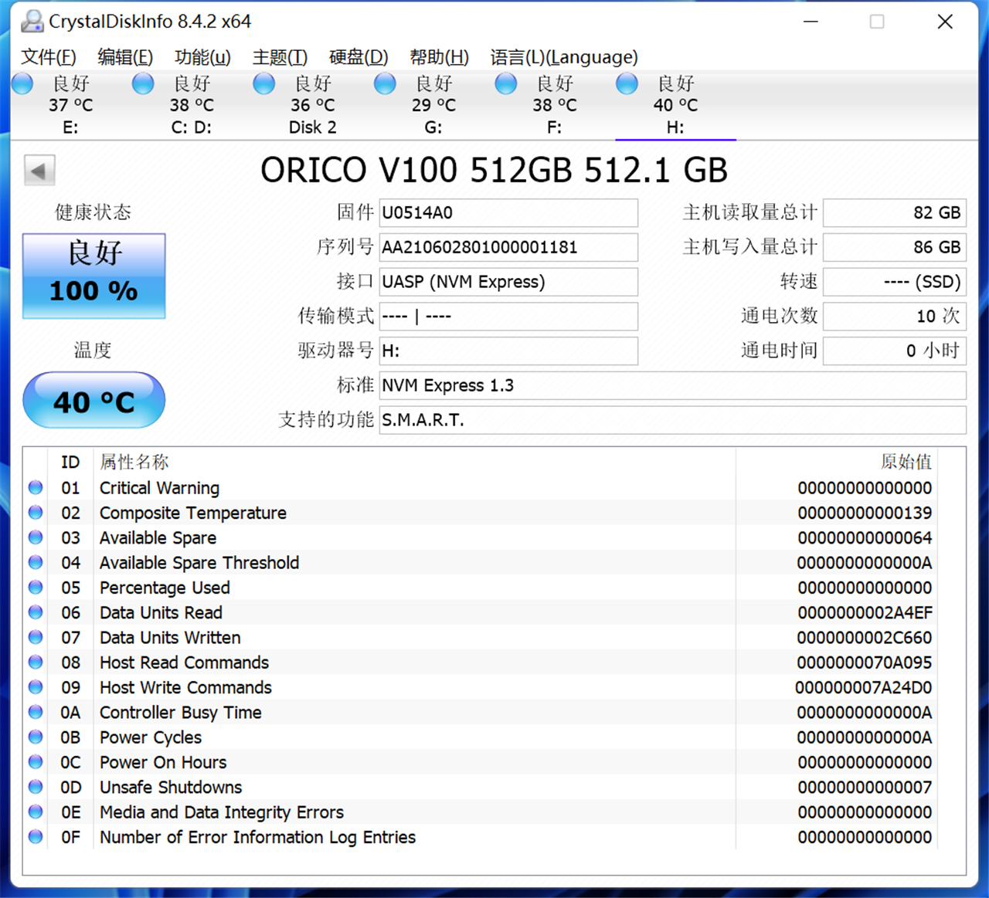Open the 语言(L)(Language) menu
The width and height of the screenshot is (989, 898).
click(x=564, y=57)
